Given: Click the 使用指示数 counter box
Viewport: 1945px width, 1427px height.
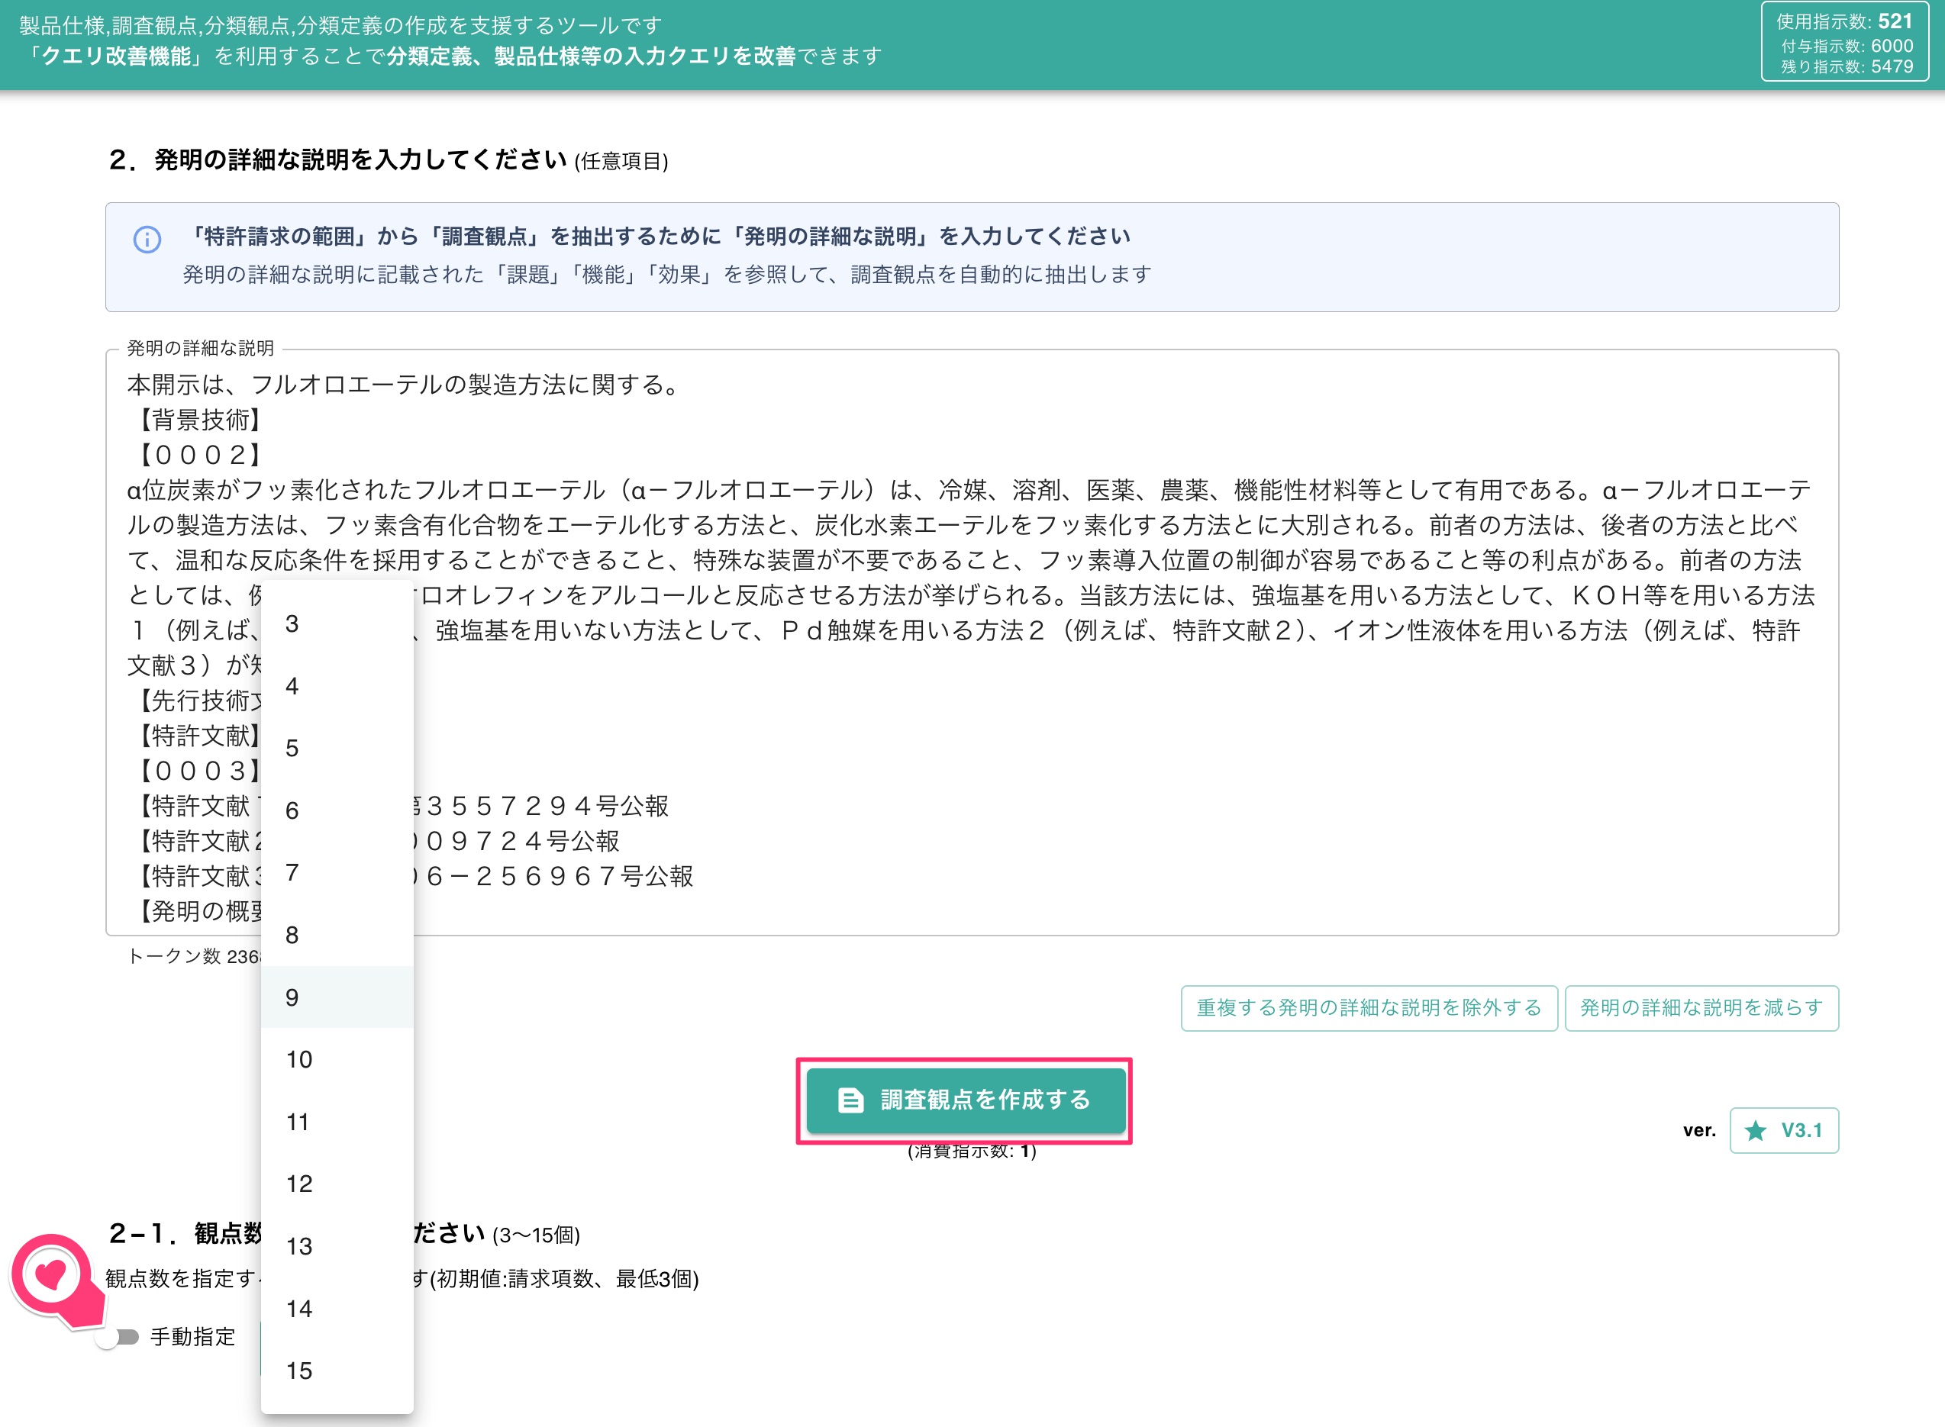Looking at the screenshot, I should click(1845, 41).
